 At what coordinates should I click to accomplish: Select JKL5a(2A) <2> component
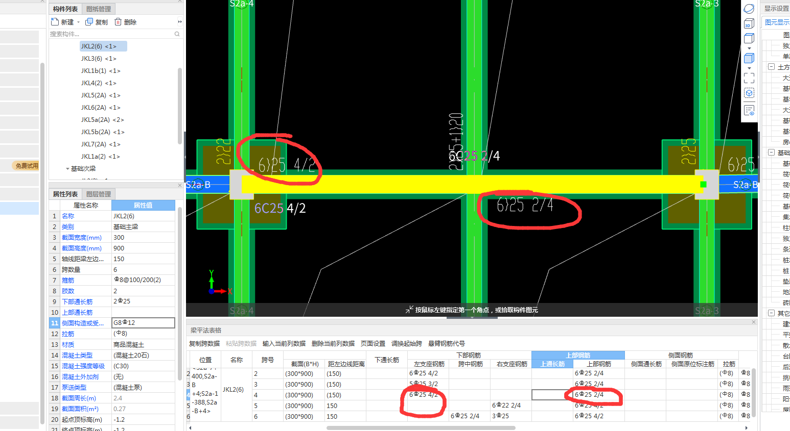(x=102, y=120)
